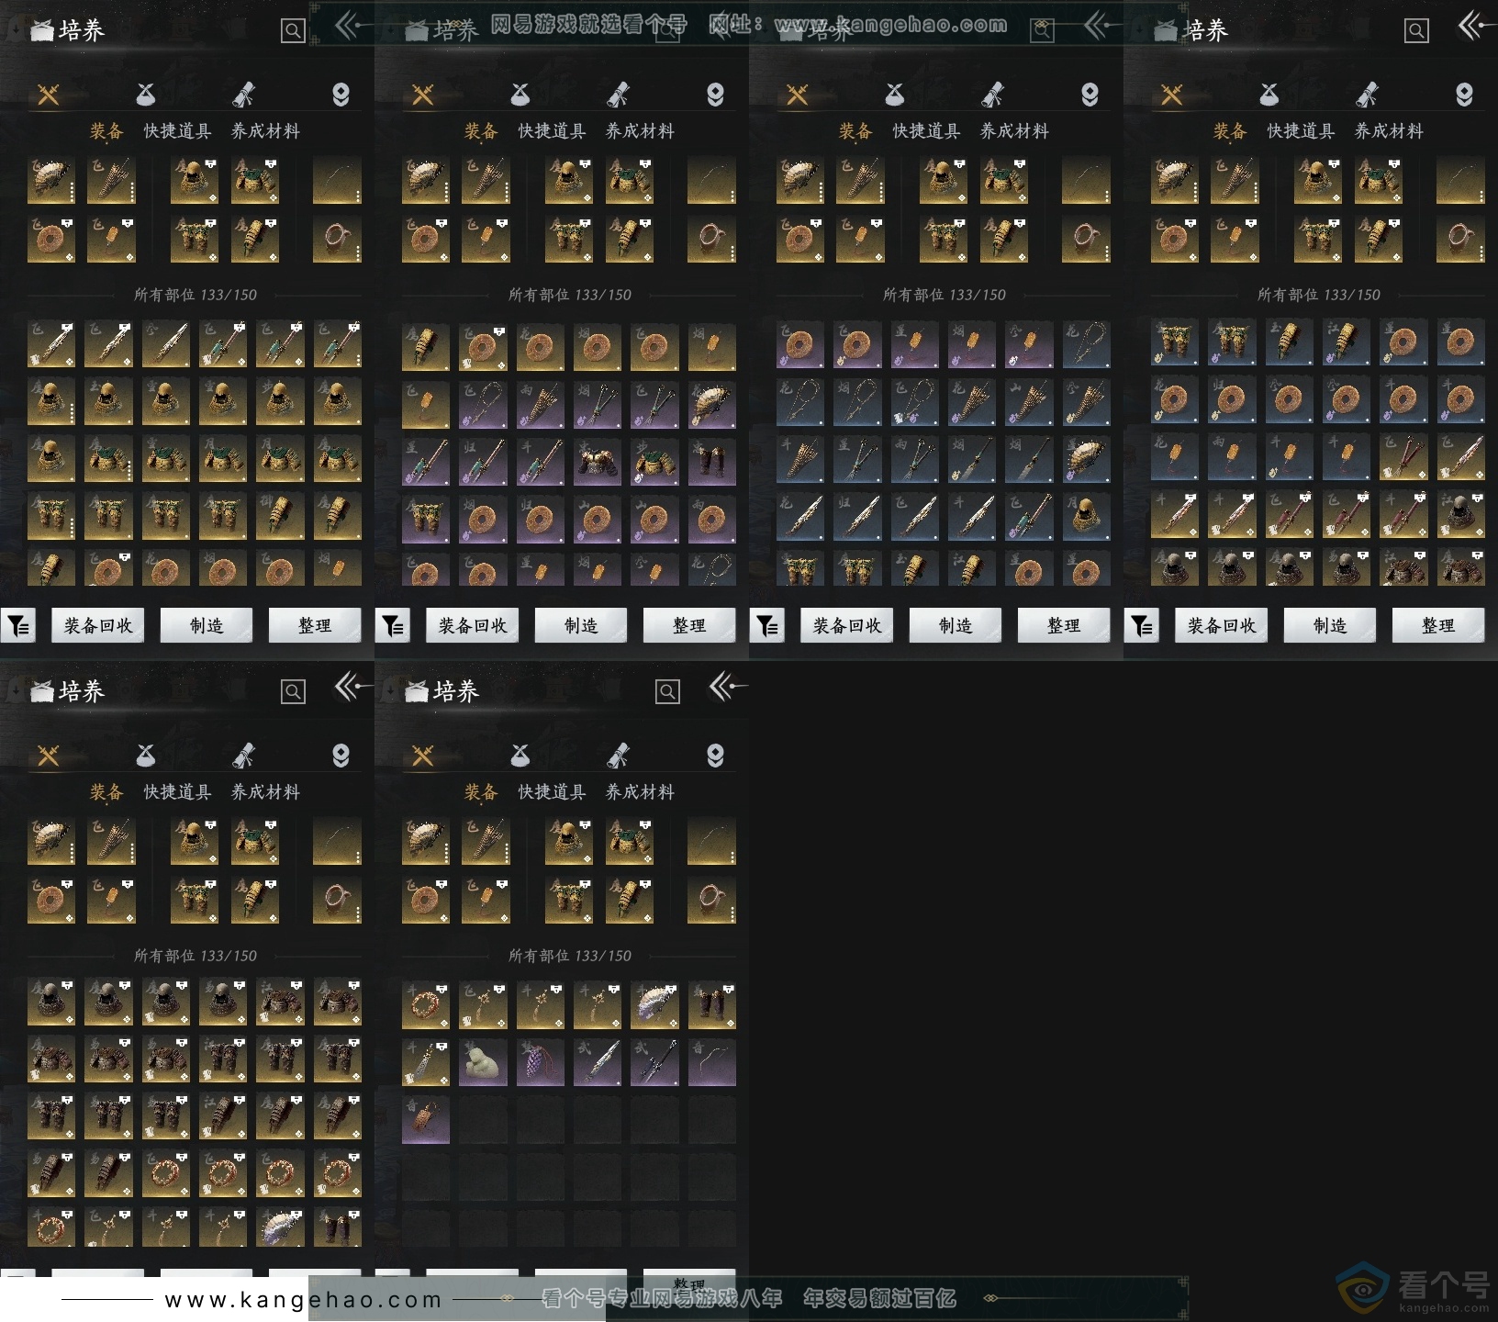Switch to 快捷道具 tab in top-left panel
Screen dimensions: 1498x1322
point(177,131)
